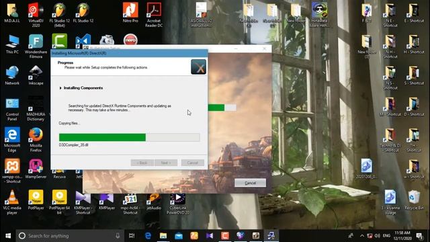Viewport: 430px width, 242px height.
Task: Open the xampp-control shortcut icon
Action: pyautogui.click(x=12, y=171)
